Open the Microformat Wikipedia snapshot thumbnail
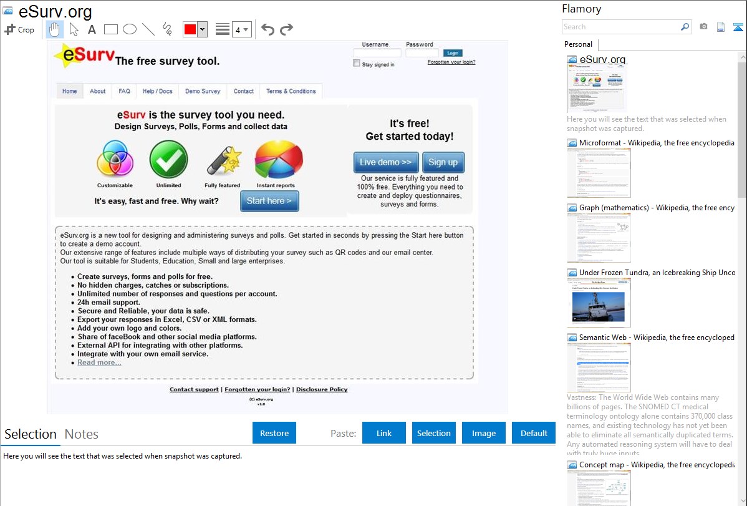Viewport: 747px width, 506px height. click(x=599, y=173)
